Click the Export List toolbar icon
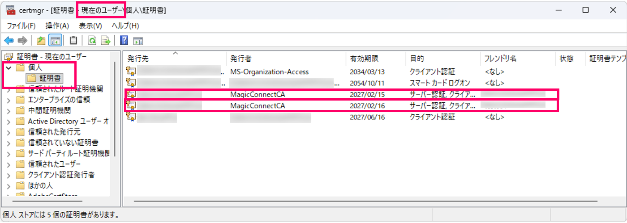This screenshot has width=627, height=223. pyautogui.click(x=106, y=41)
